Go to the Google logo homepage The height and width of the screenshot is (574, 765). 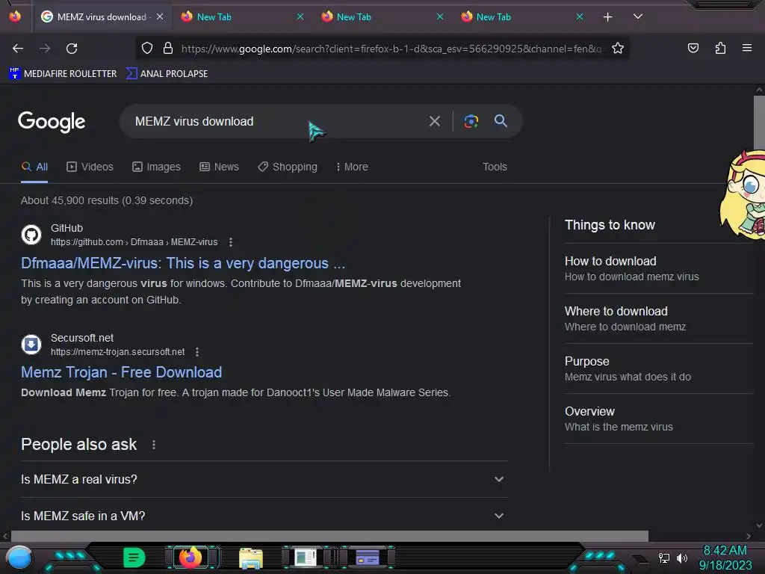click(52, 122)
